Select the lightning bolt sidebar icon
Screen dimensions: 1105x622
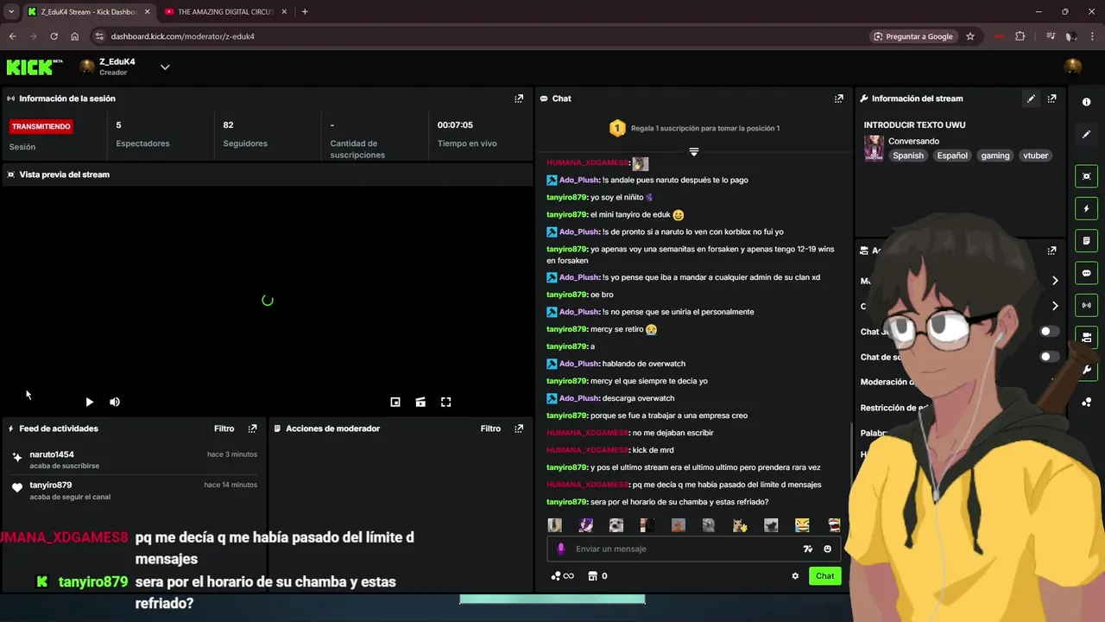click(1086, 208)
